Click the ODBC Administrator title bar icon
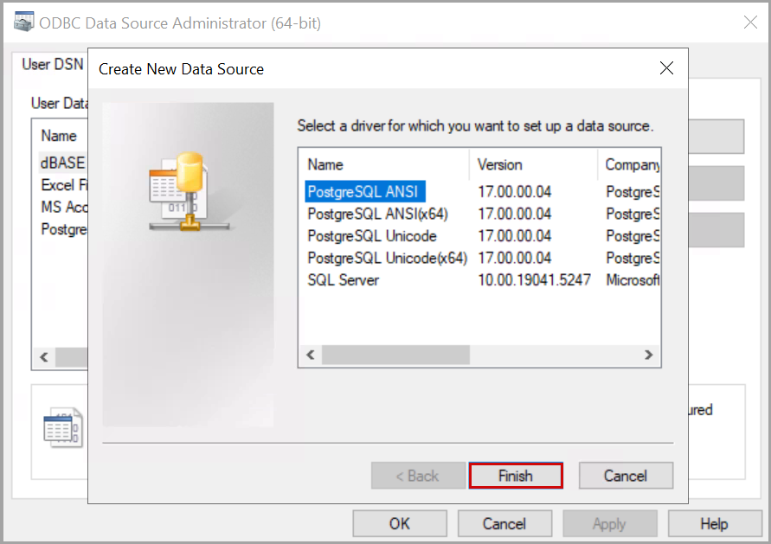Viewport: 771px width, 544px height. coord(23,23)
